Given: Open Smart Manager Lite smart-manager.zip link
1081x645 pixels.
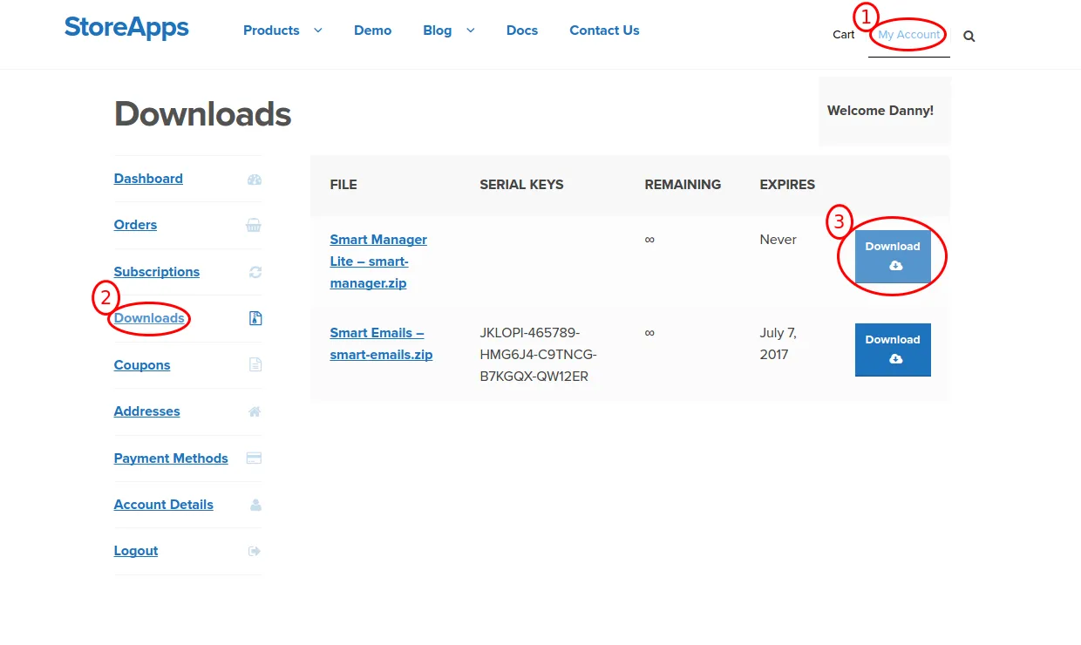Looking at the screenshot, I should (378, 261).
